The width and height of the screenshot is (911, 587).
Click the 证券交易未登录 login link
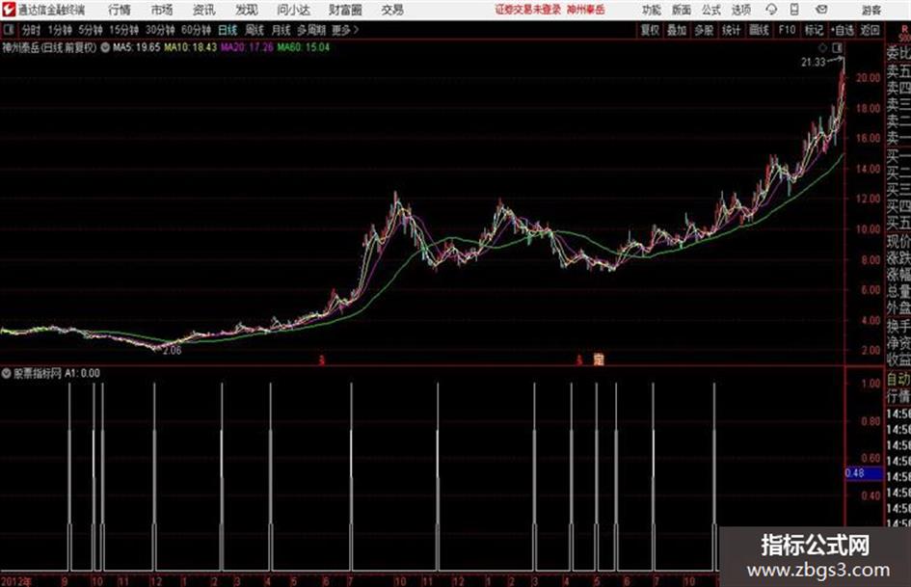[x=528, y=10]
